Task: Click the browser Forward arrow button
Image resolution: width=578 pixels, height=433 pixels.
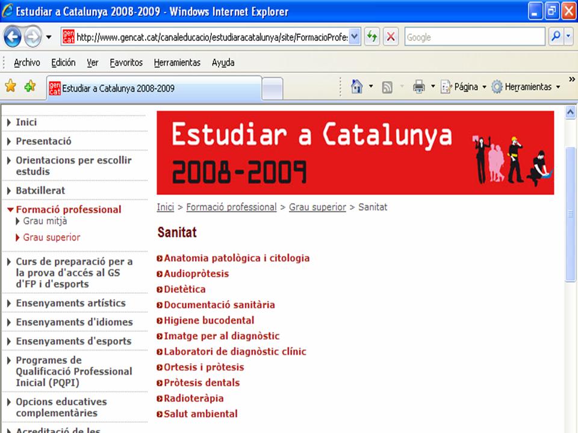Action: (33, 37)
